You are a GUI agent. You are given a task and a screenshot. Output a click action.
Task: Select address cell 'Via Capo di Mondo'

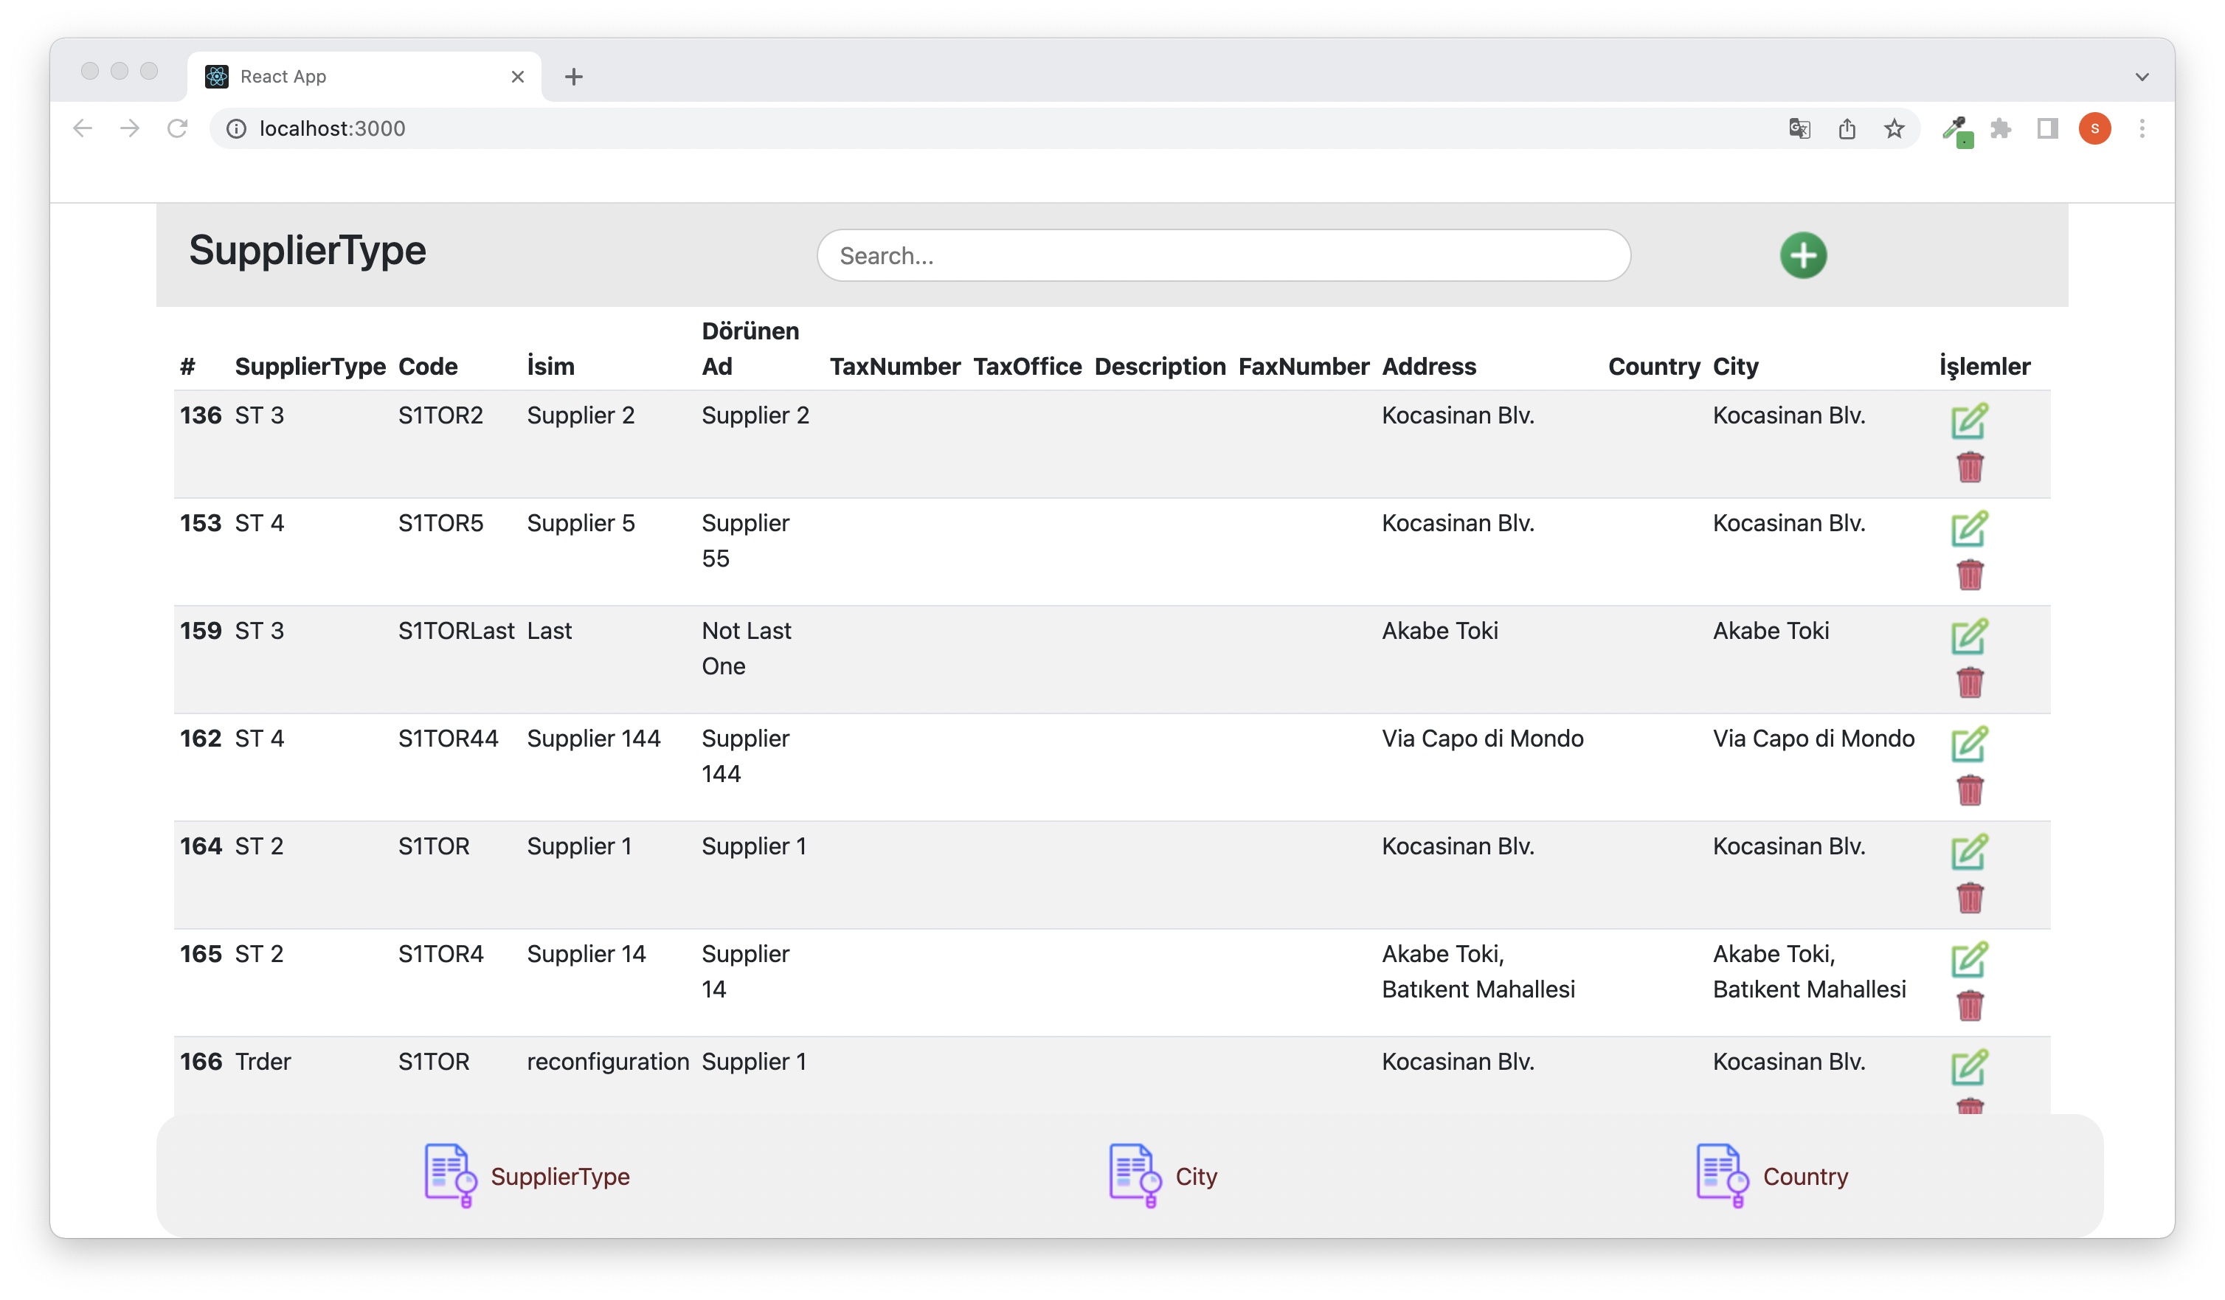[1482, 739]
